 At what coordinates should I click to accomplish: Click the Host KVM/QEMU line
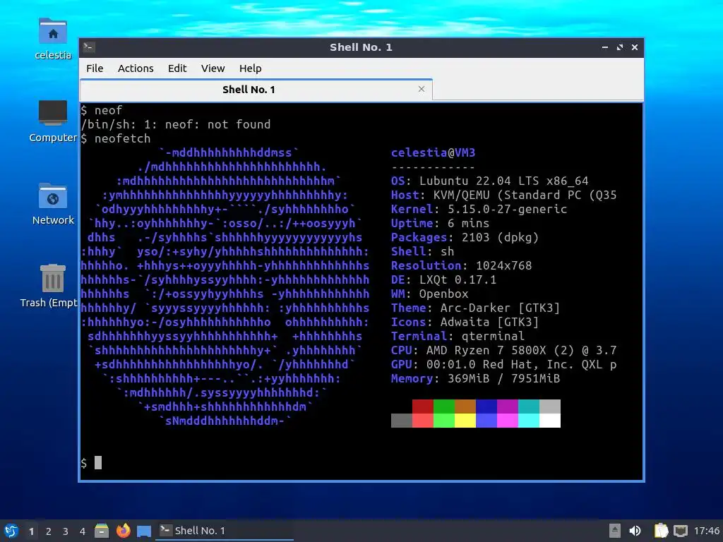[504, 195]
